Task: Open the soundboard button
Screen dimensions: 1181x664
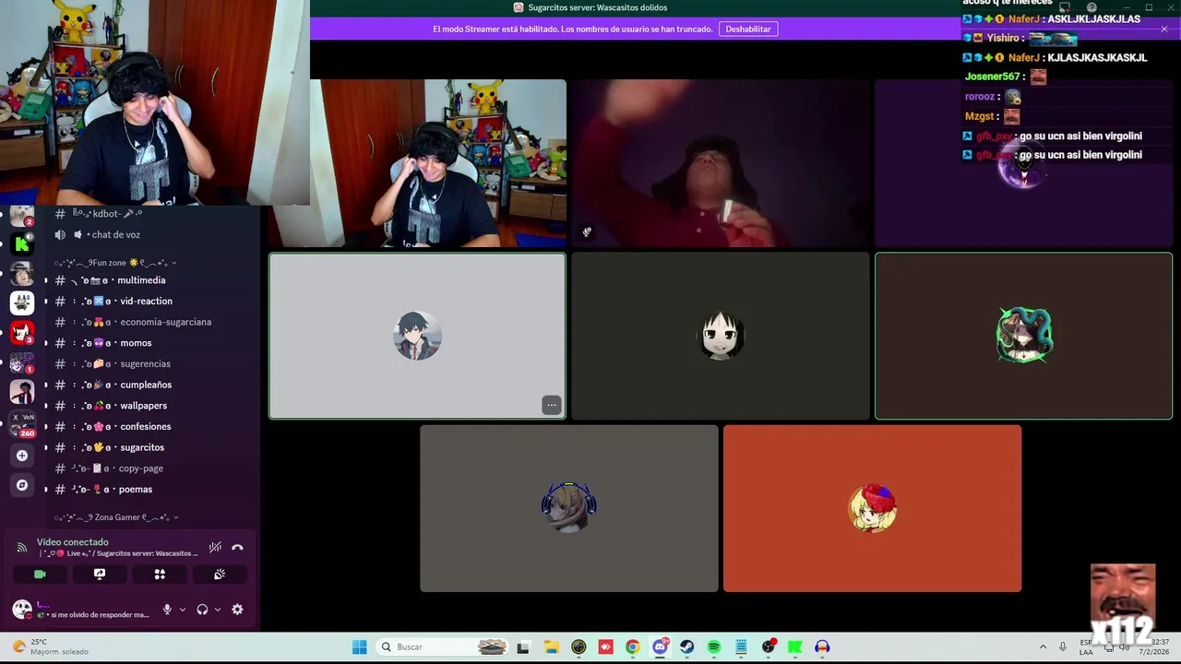Action: pos(220,574)
